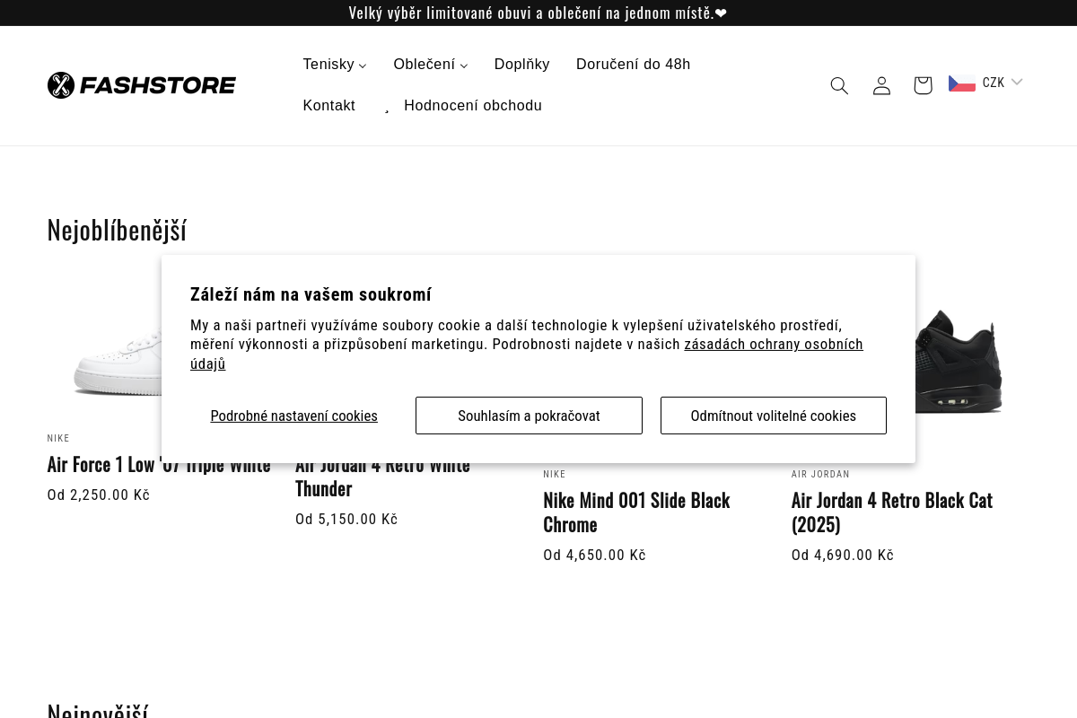Open the search magnifier icon
Image resolution: width=1077 pixels, height=718 pixels.
point(839,85)
